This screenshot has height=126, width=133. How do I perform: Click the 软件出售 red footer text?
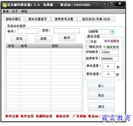pos(27,116)
